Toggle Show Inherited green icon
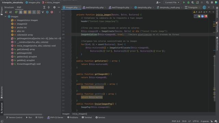The width and height of the screenshot is (219, 123). click(16, 12)
